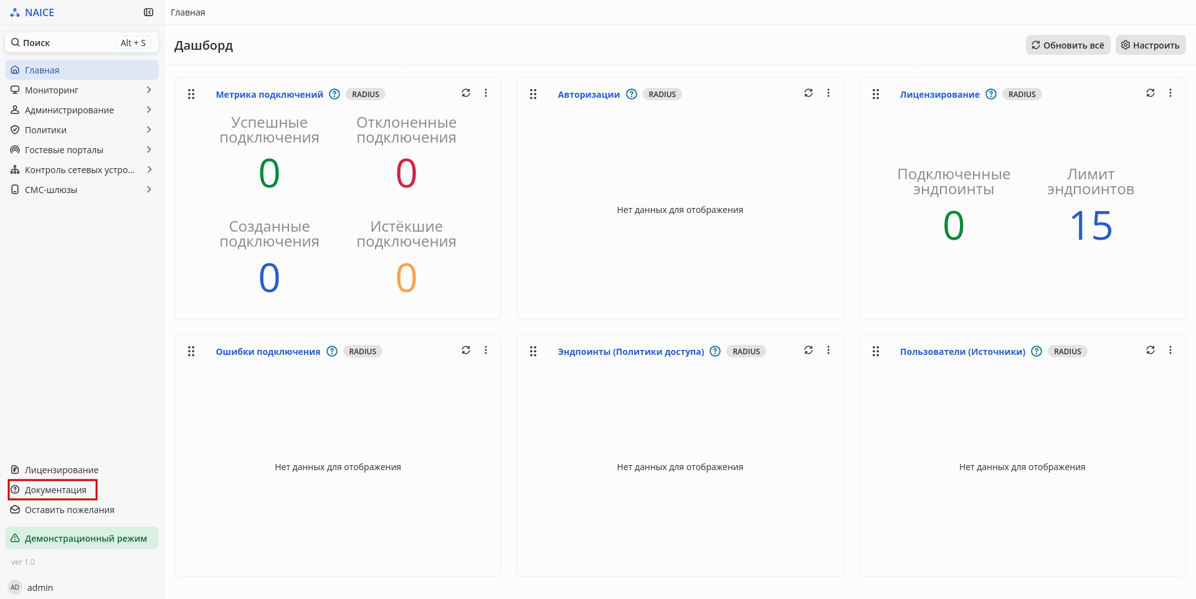Click the Настроить dashboard button
Screen dimensions: 1196x599
pos(1150,45)
